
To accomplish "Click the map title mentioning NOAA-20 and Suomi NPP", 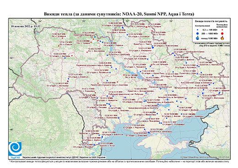I will (119, 14).
